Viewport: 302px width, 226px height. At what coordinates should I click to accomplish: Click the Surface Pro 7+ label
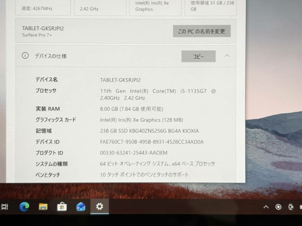pyautogui.click(x=37, y=35)
